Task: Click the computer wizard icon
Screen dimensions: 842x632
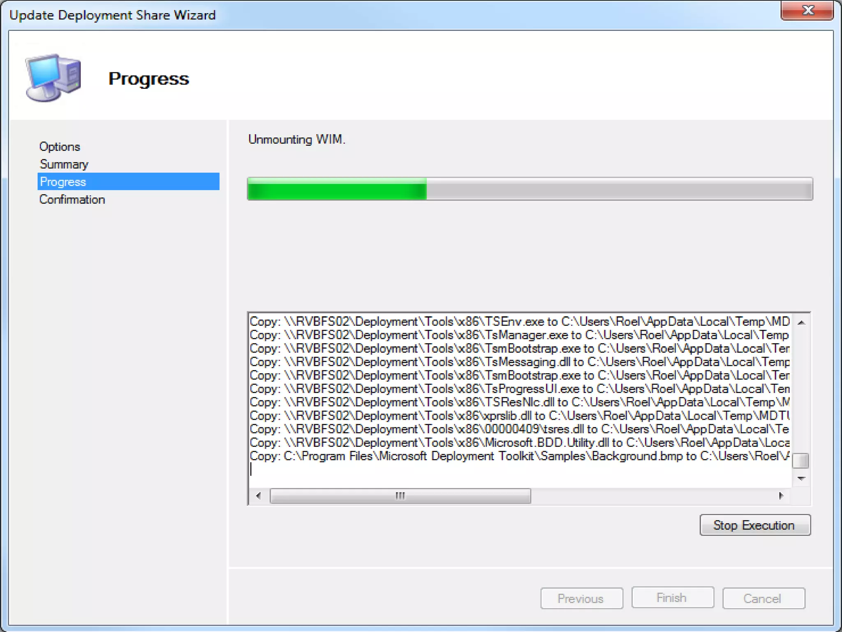Action: tap(53, 78)
